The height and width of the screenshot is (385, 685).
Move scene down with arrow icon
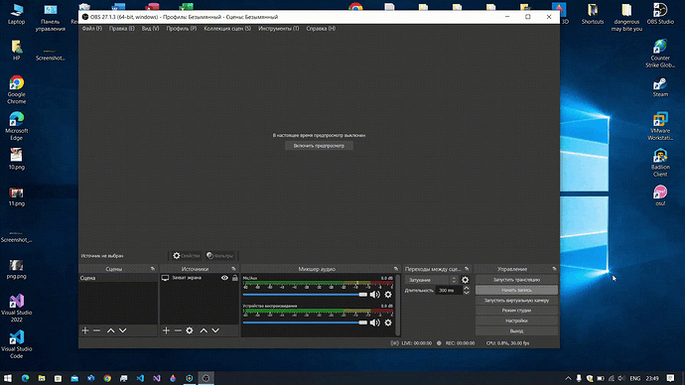(x=123, y=330)
